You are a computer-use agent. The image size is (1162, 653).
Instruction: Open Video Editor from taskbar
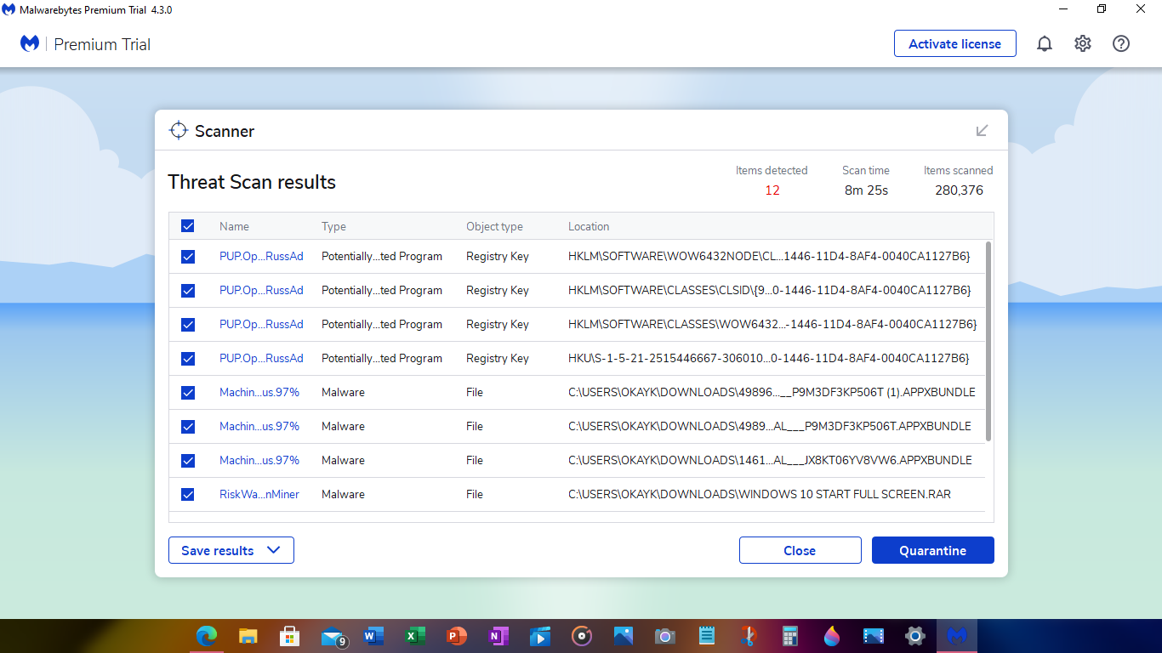pyautogui.click(x=874, y=635)
